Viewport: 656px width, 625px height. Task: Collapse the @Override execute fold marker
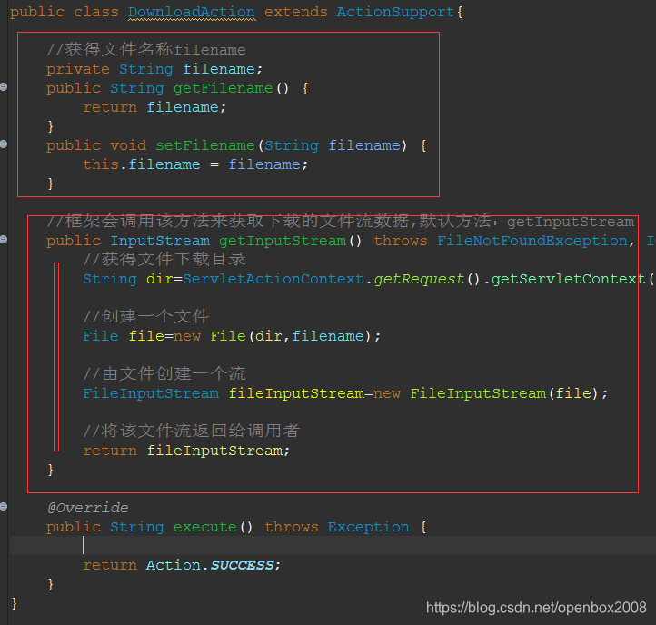pyautogui.click(x=4, y=507)
